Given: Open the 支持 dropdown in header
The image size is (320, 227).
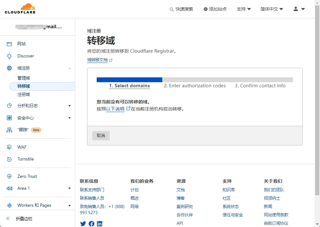Looking at the screenshot, I should 244,9.
